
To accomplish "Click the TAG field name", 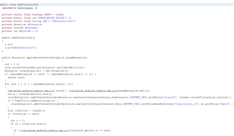I will pos(45,21).
